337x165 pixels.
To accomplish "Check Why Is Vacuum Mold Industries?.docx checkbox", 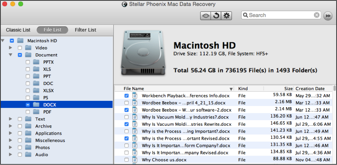I will (x=127, y=117).
